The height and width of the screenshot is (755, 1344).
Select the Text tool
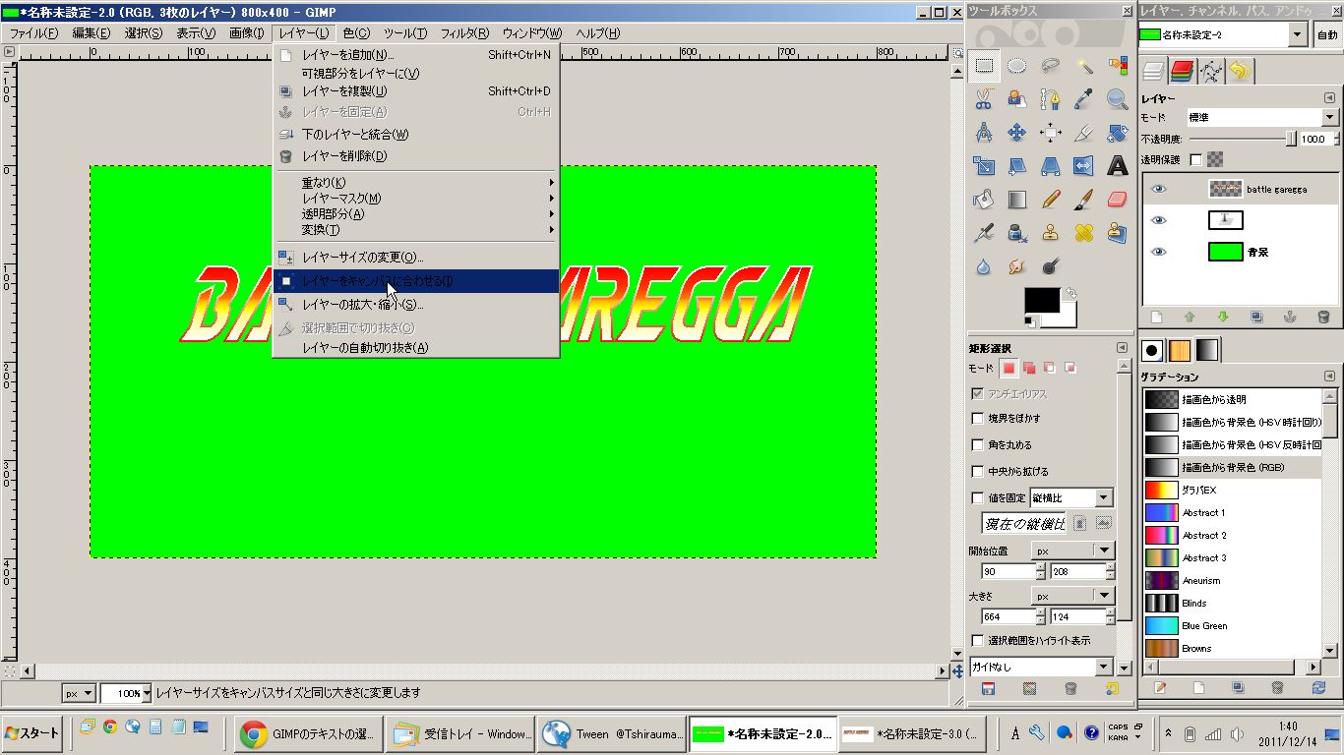[1118, 166]
